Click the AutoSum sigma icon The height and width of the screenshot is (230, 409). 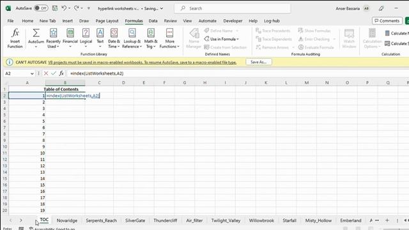pos(36,33)
